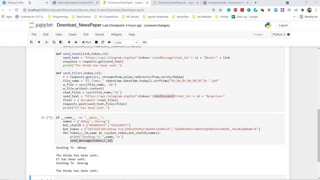Interrupt the kernel with stop icon
Viewport: 320px width, 180px height.
(x=96, y=42)
